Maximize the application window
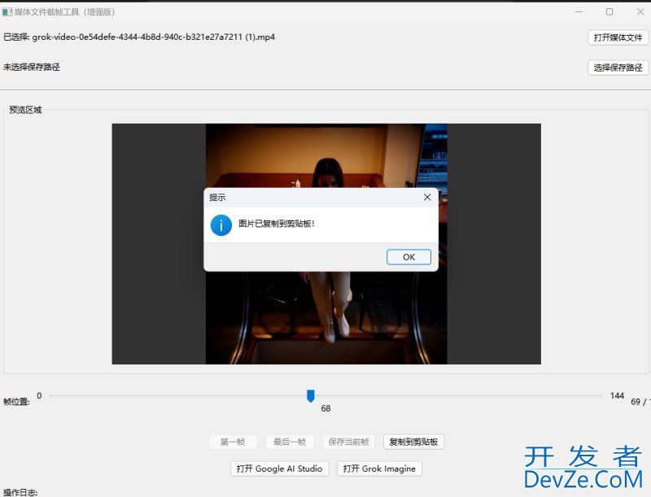The image size is (651, 497). click(x=608, y=11)
